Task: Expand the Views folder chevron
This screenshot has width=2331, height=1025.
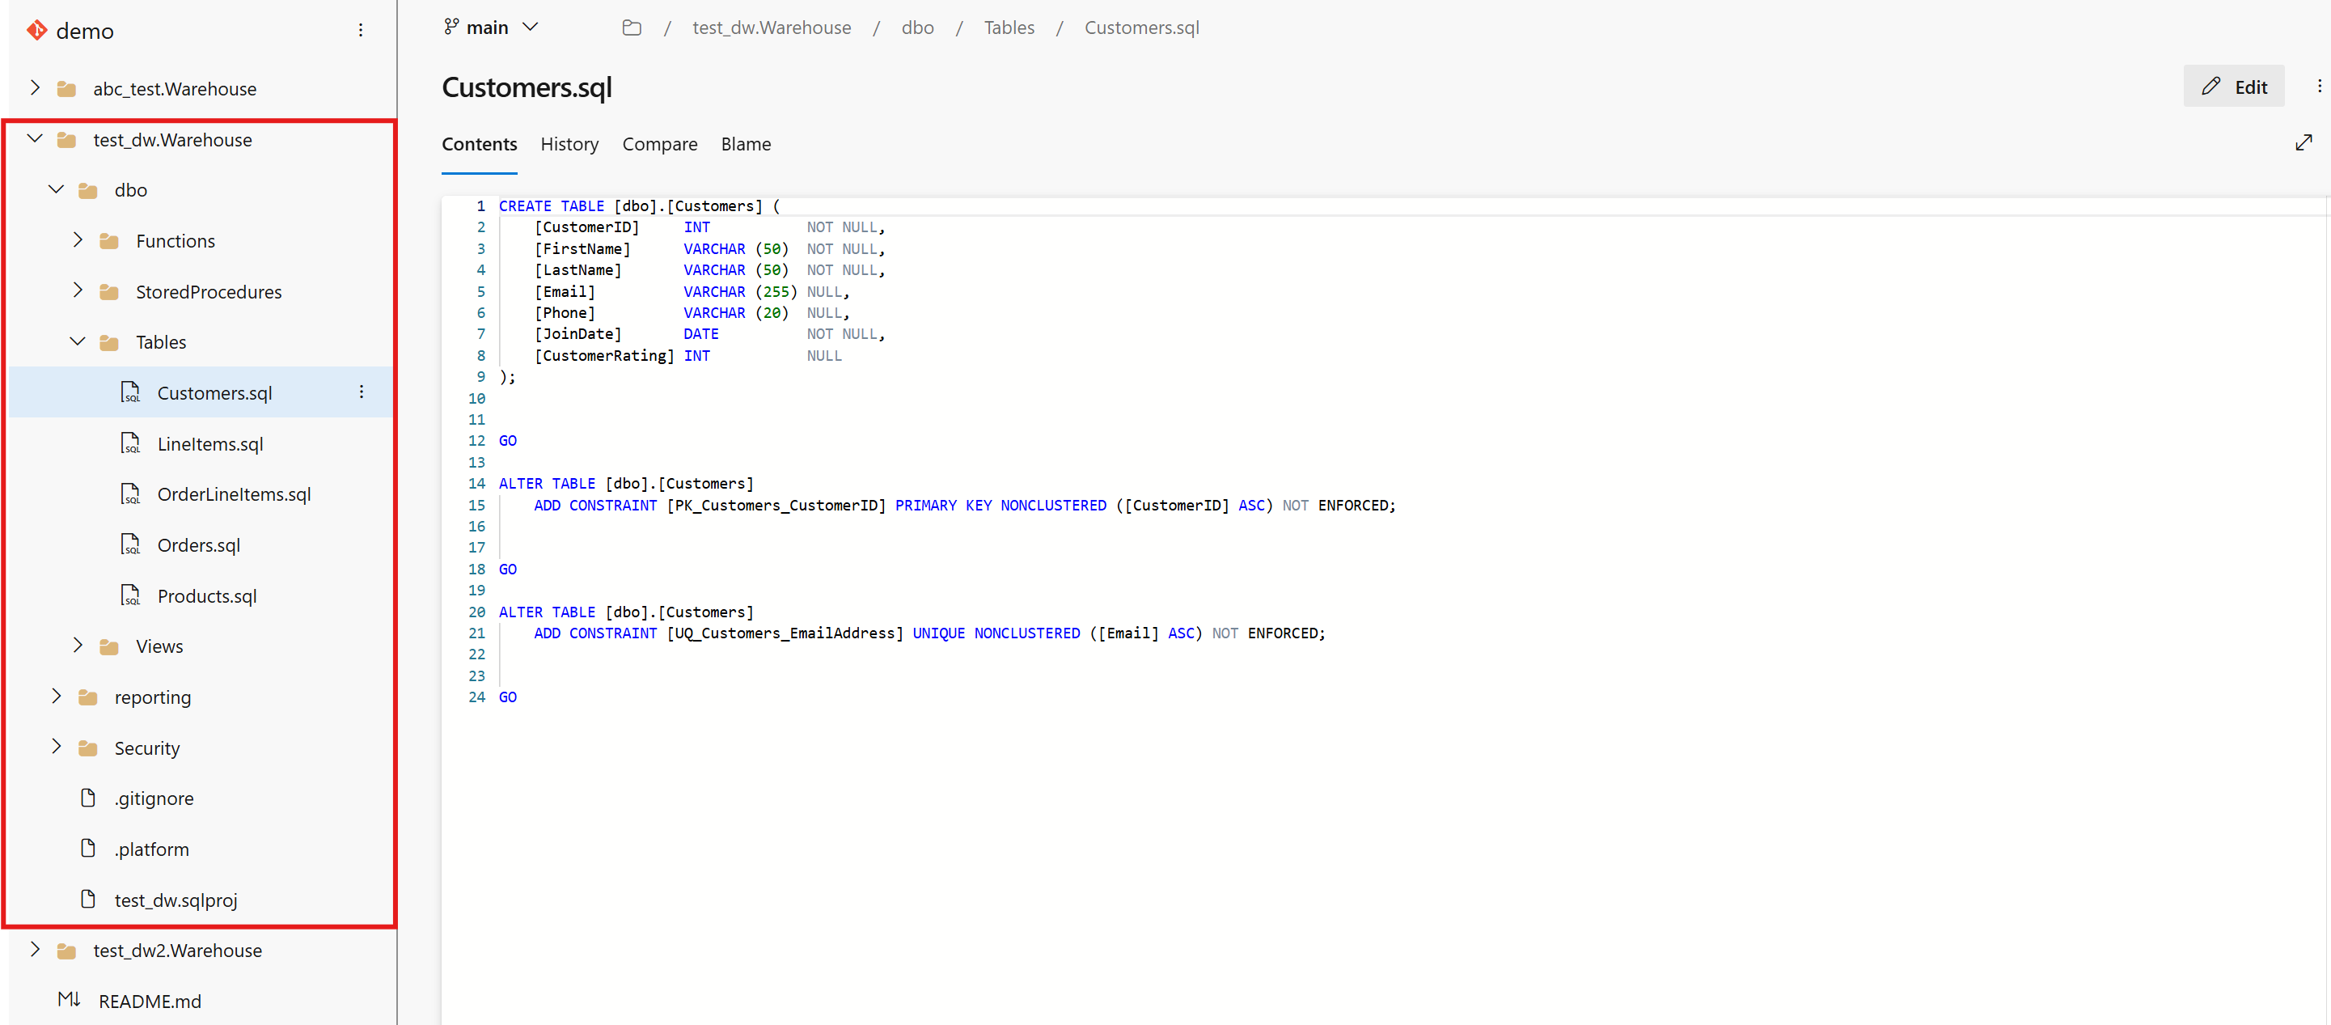Action: [x=78, y=646]
